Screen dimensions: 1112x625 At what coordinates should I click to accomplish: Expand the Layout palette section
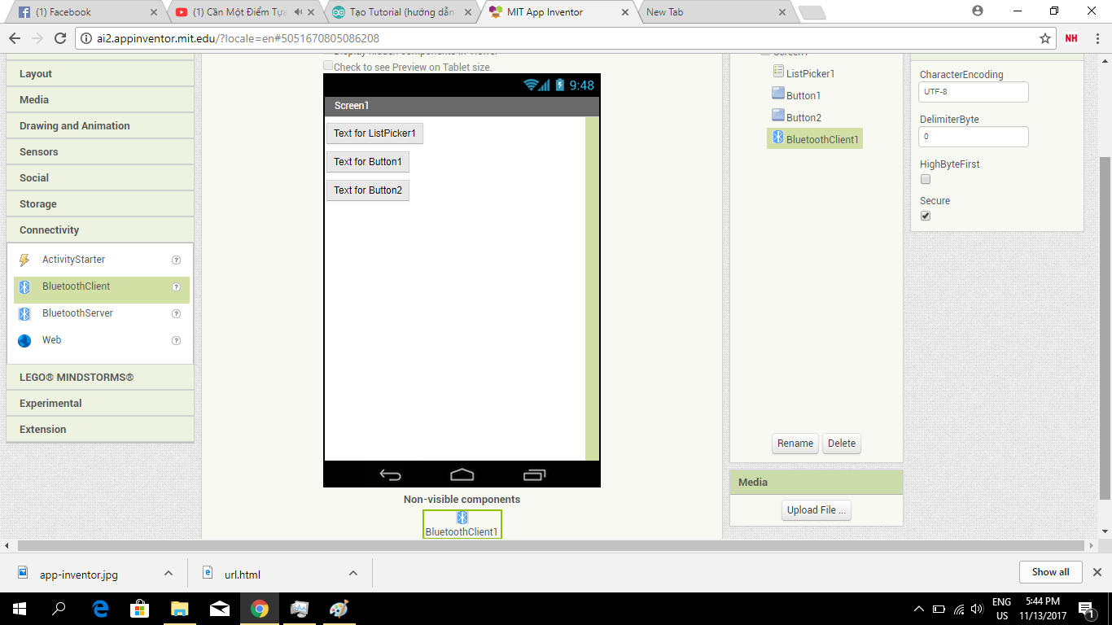pyautogui.click(x=100, y=73)
